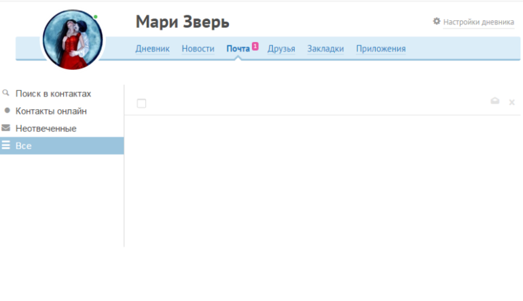Click the list icon in the Все row

tap(6, 145)
